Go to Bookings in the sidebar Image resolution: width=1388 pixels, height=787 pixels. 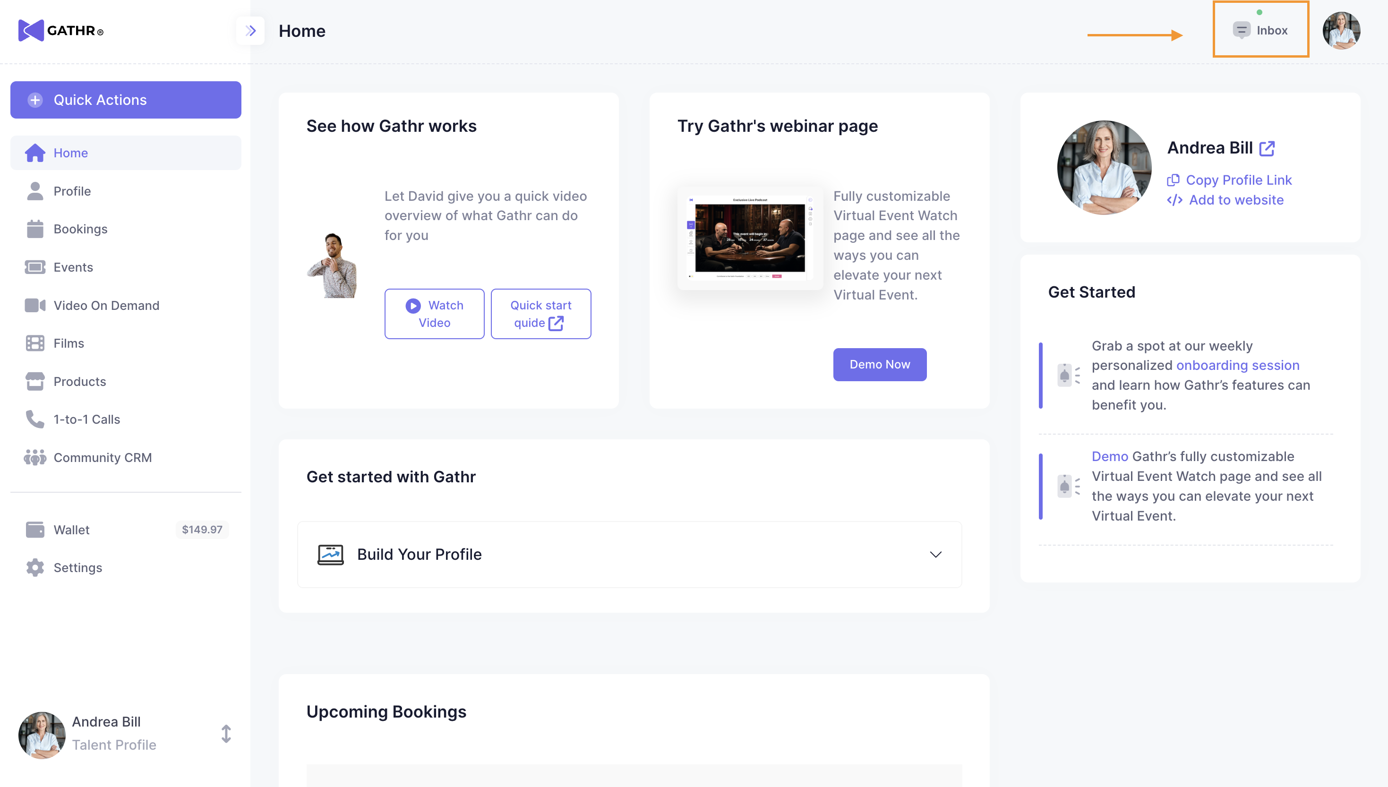pos(80,229)
